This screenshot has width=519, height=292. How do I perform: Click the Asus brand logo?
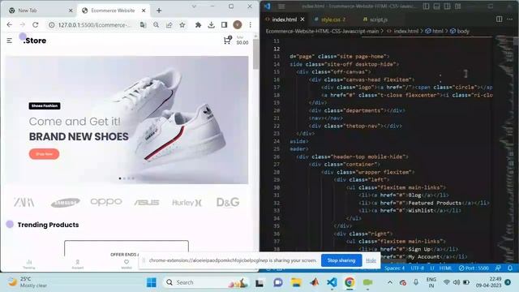tap(147, 202)
